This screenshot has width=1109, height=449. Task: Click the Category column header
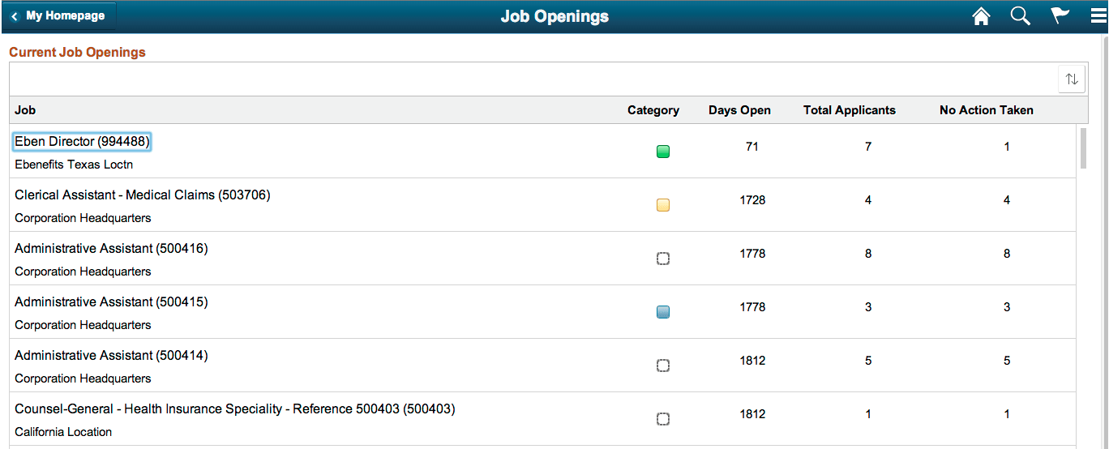[653, 110]
